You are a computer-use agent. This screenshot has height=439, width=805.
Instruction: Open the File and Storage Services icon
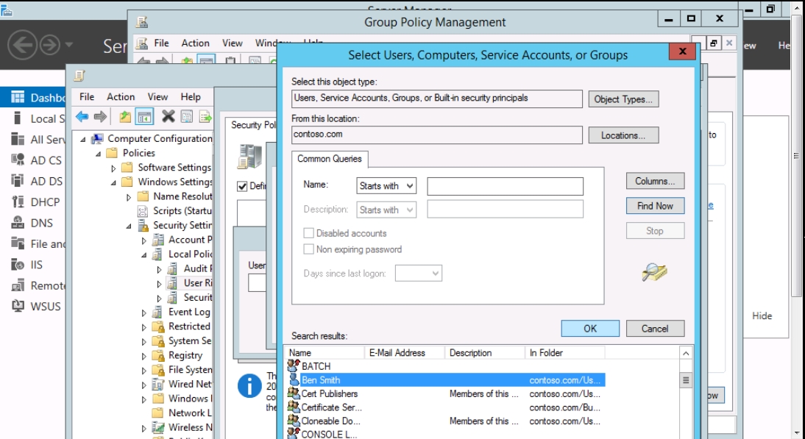[x=18, y=243]
